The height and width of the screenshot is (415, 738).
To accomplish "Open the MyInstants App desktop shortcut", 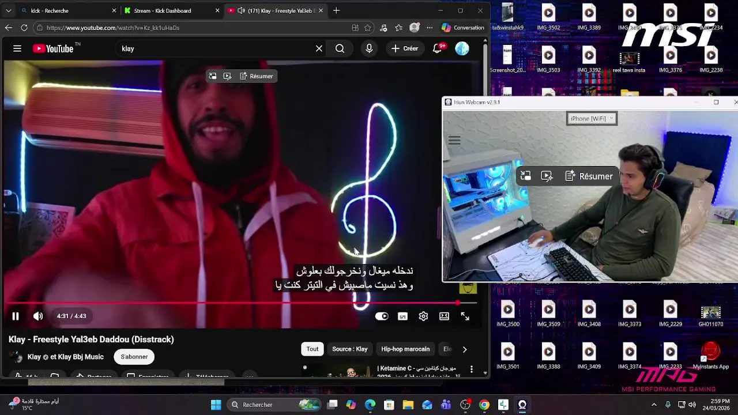I will click(710, 355).
